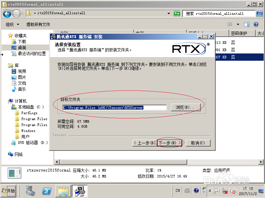Open the 下载 folder

pyautogui.click(x=19, y=42)
